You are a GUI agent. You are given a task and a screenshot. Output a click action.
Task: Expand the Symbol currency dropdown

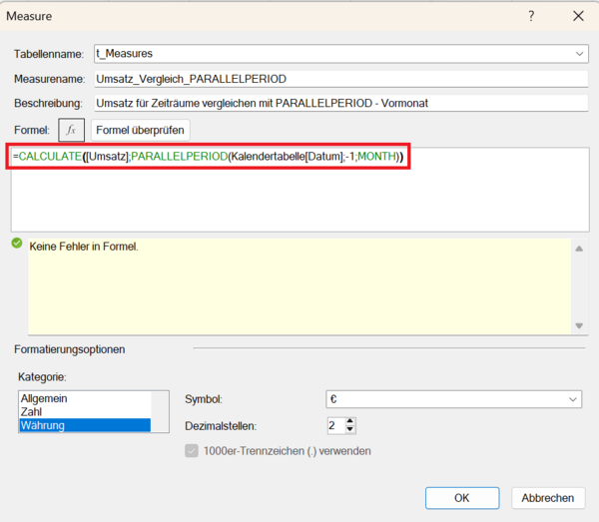point(573,398)
